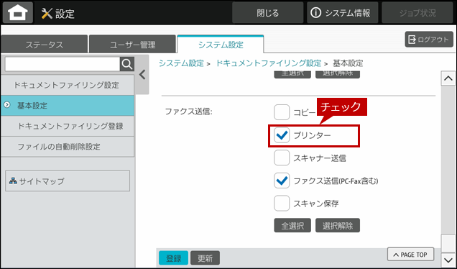
Task: Jump to top with PAGE TOP
Action: (x=410, y=255)
